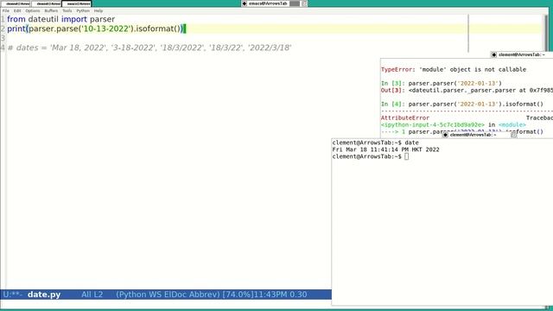Click the 'from dateutil import parser' line

pos(61,19)
